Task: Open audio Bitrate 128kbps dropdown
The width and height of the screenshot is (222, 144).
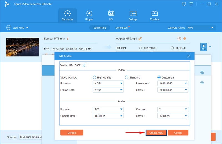Action: [x=173, y=116]
